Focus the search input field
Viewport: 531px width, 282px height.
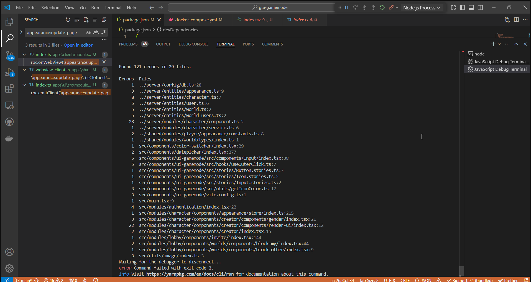55,32
